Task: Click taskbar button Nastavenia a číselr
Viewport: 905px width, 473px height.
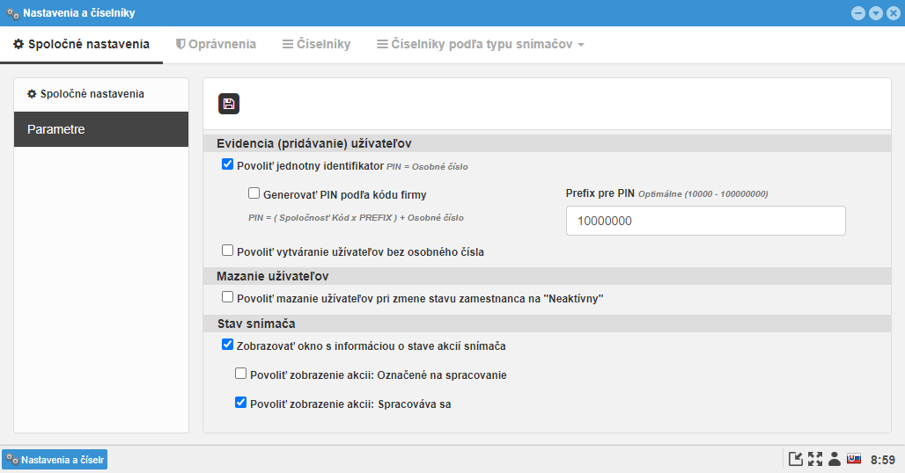Action: pos(55,460)
